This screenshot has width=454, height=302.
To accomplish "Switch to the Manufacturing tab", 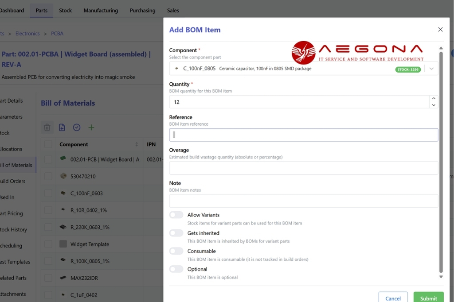I will click(101, 10).
